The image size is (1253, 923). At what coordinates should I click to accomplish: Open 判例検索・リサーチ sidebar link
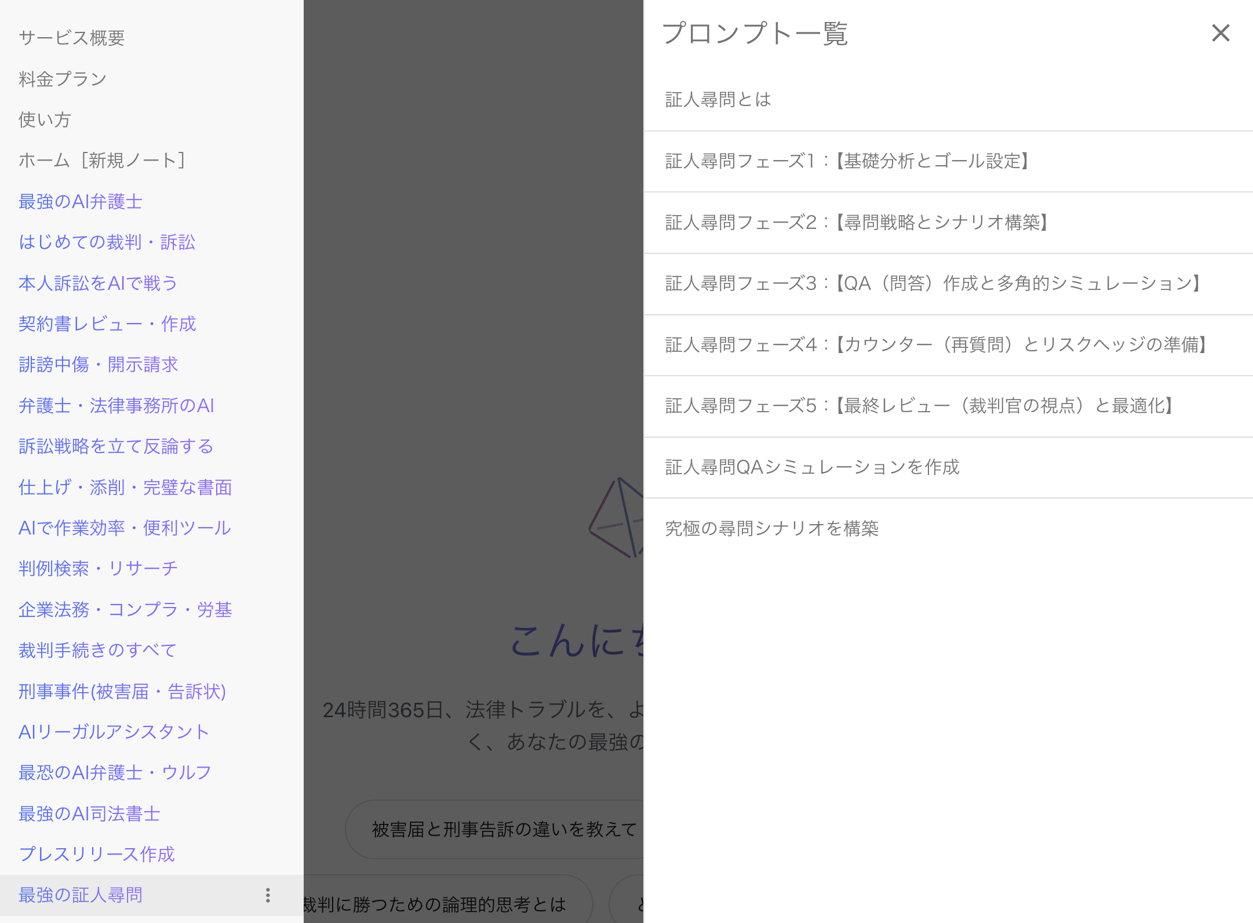[x=98, y=569]
